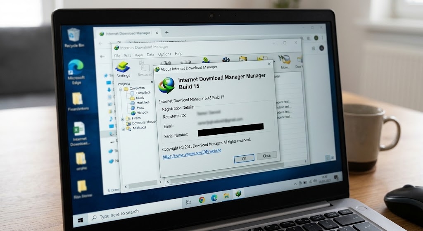
Task: Click the taskbar clock and date
Action: click(325, 179)
